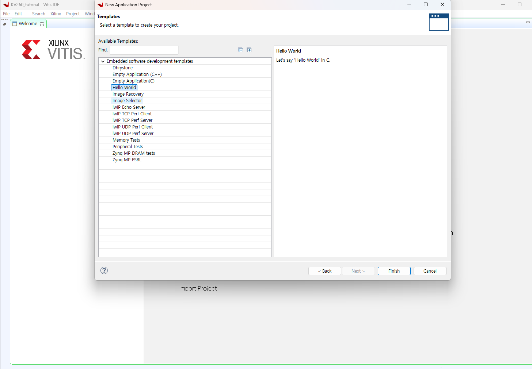Minimize the Vitis IDE main window
This screenshot has height=369, width=532.
503,4
